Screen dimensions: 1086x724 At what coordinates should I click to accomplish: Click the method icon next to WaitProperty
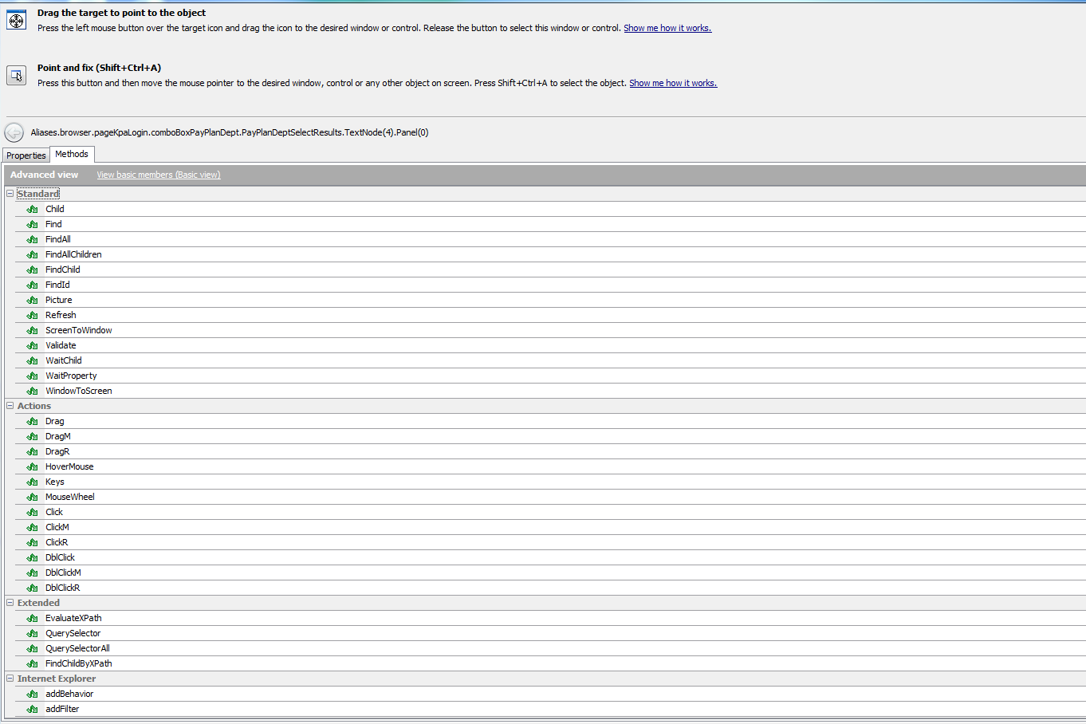[x=32, y=376]
